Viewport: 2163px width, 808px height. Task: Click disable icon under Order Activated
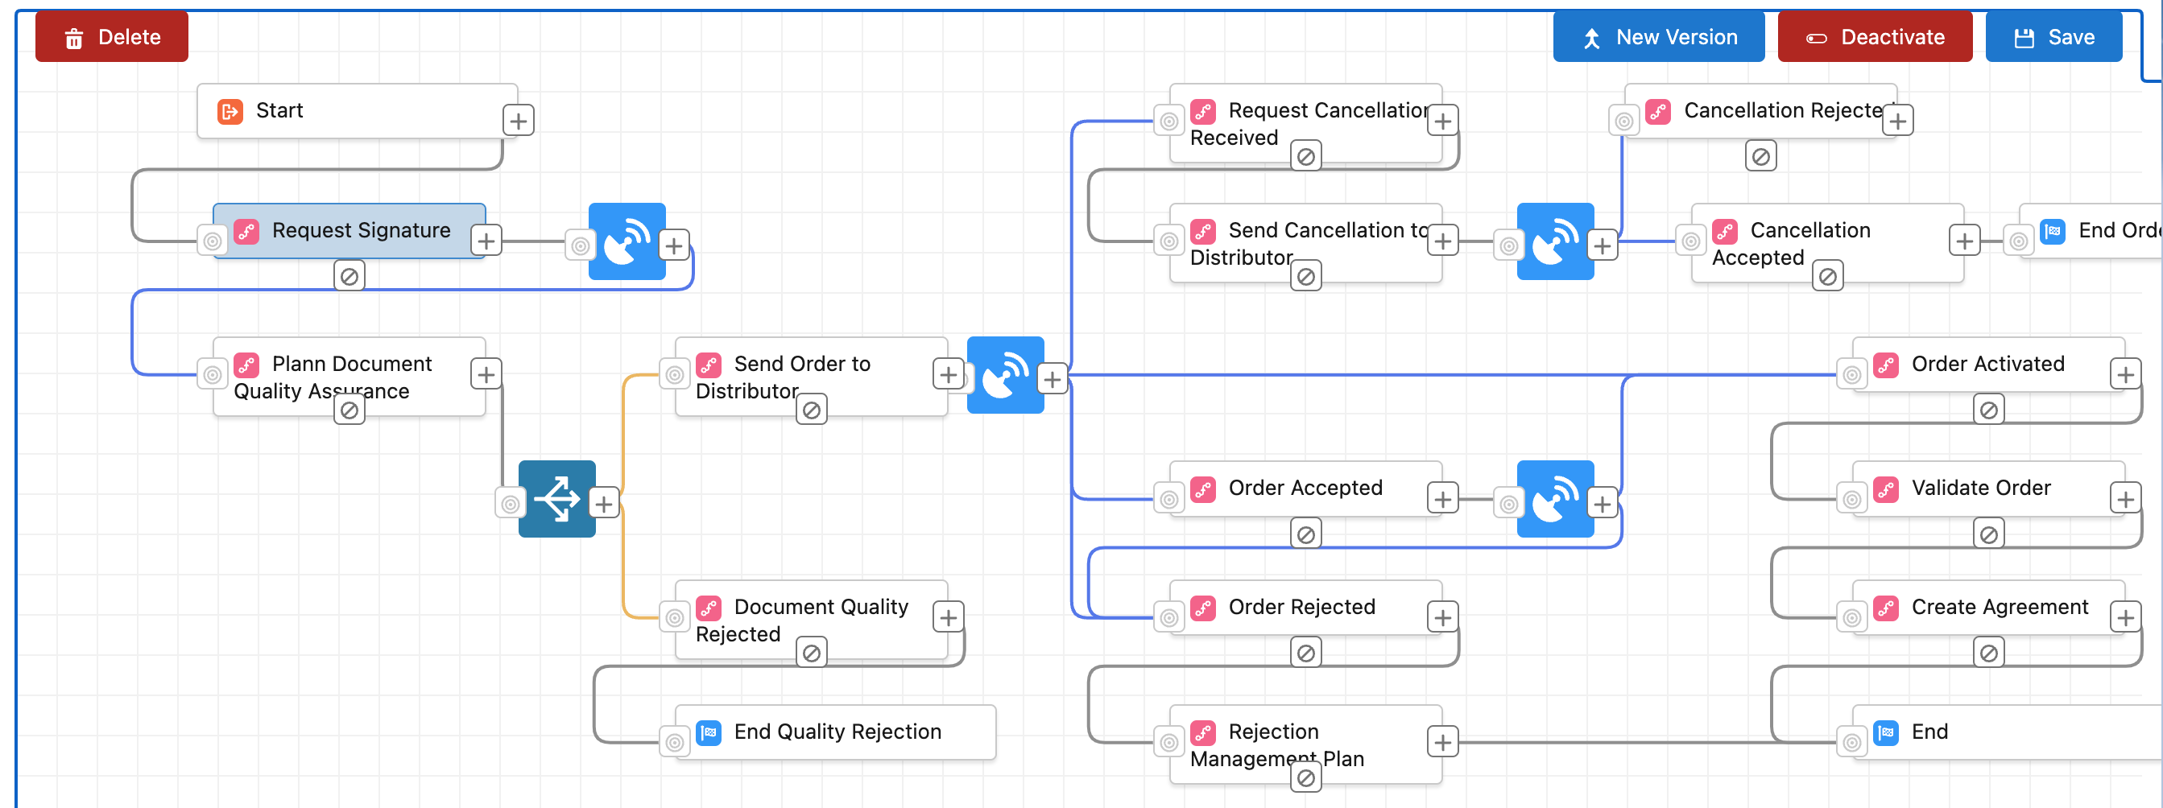coord(1988,410)
